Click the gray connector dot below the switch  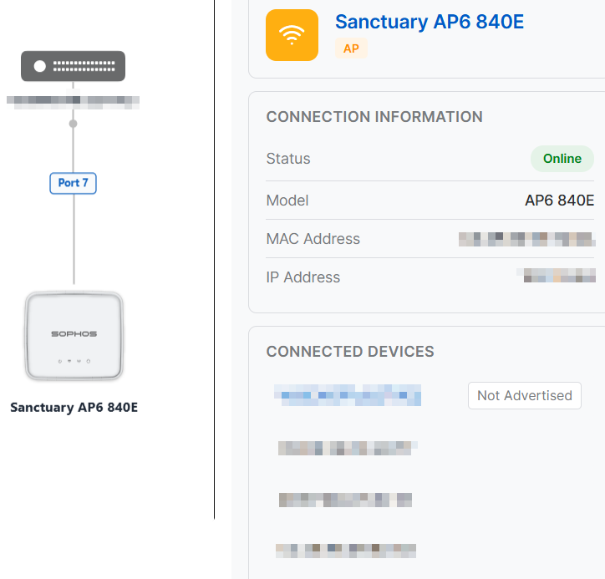(x=73, y=124)
